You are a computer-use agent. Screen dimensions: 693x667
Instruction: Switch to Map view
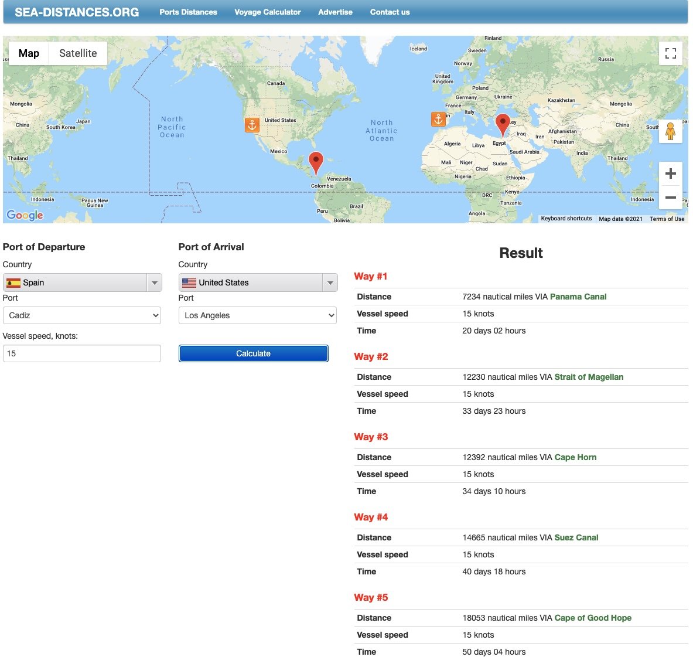click(29, 53)
